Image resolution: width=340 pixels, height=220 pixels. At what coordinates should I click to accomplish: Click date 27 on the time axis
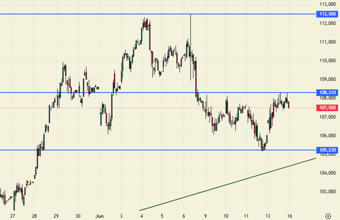tap(12, 216)
